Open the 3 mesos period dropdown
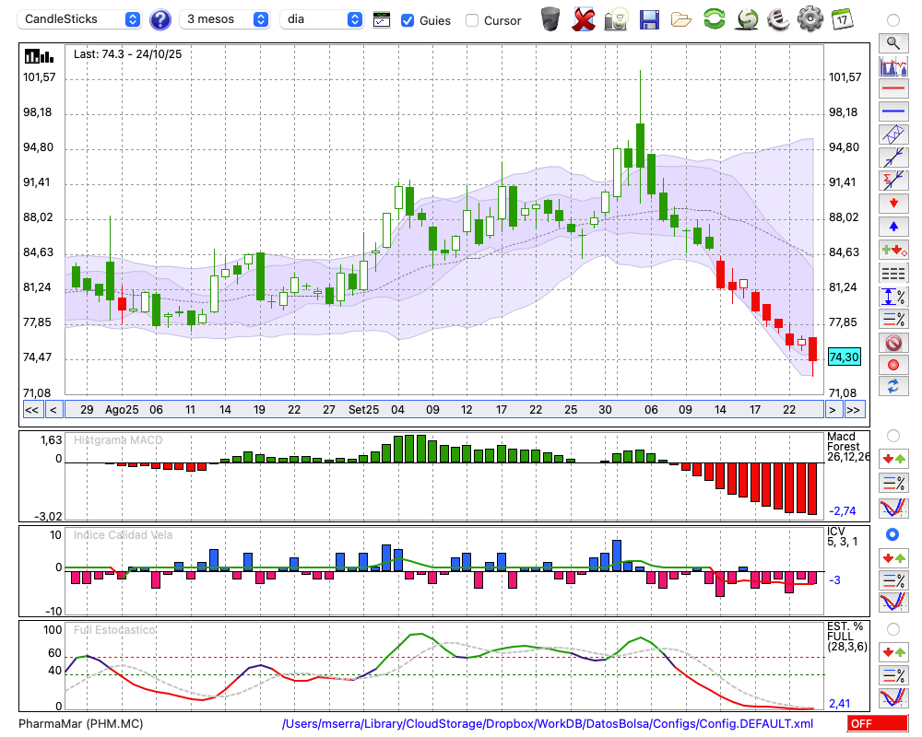922x737 pixels. [224, 19]
